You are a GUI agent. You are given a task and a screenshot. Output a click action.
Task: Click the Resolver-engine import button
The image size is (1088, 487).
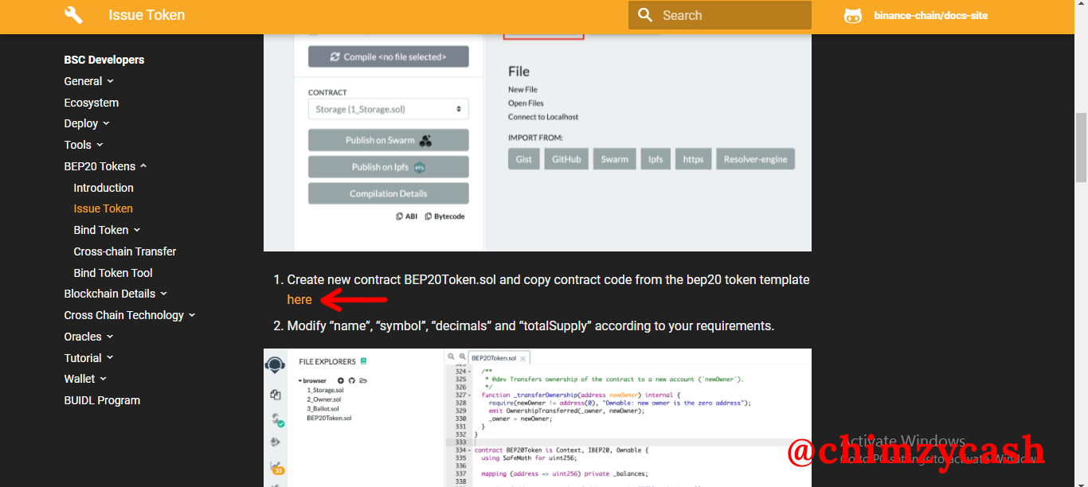pyautogui.click(x=755, y=159)
